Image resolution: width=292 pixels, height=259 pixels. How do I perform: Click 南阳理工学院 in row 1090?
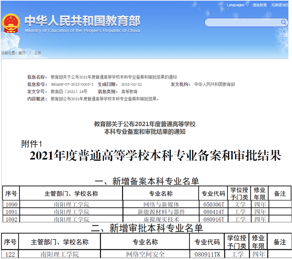71,204
